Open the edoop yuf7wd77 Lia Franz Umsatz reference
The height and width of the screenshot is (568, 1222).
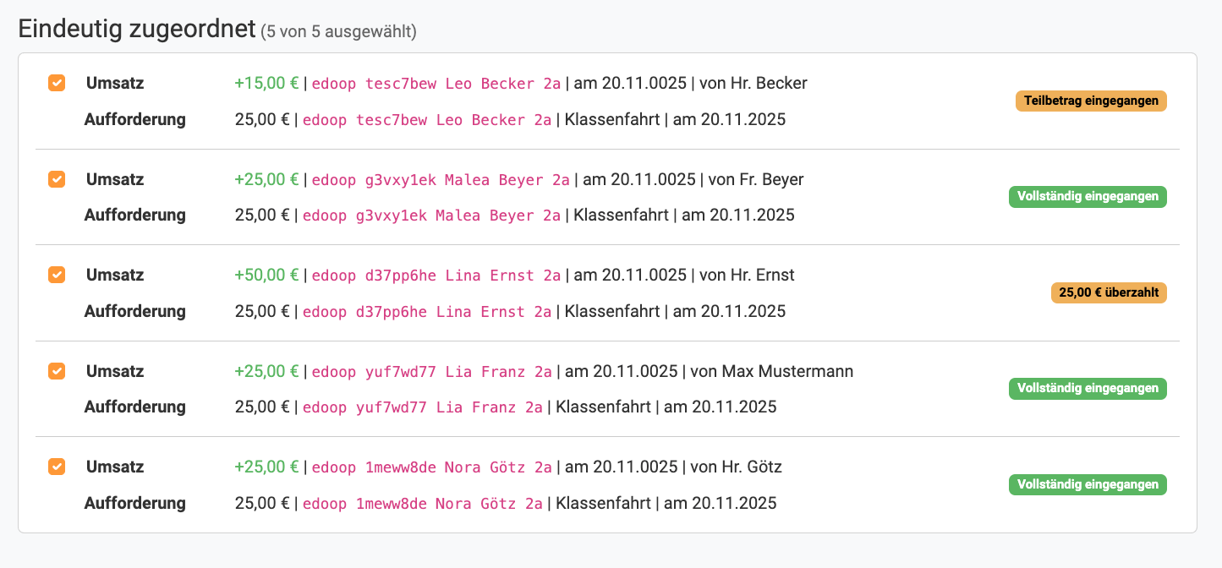430,371
